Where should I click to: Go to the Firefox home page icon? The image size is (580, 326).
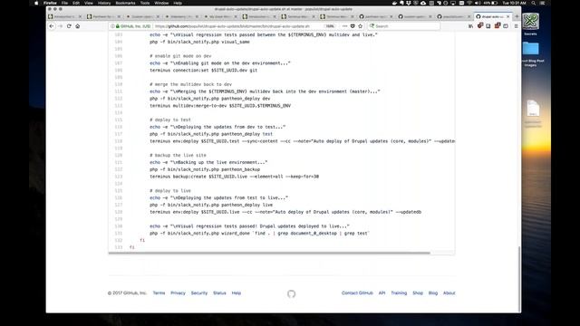[x=78, y=26]
